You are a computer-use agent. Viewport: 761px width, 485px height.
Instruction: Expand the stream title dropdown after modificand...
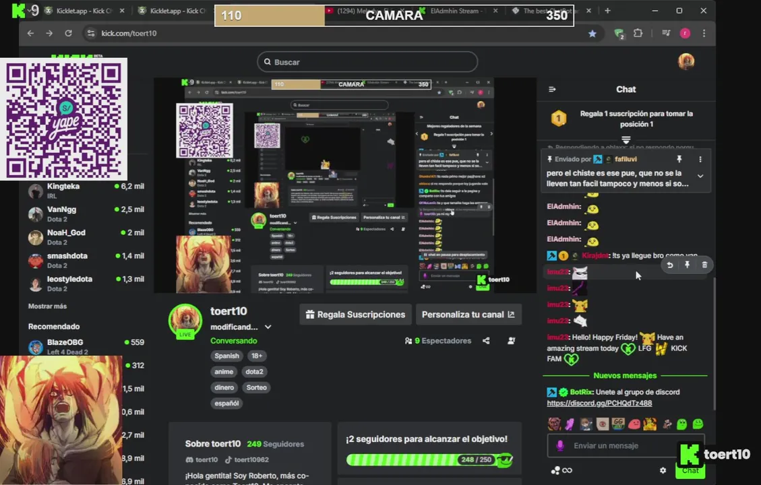(x=268, y=327)
